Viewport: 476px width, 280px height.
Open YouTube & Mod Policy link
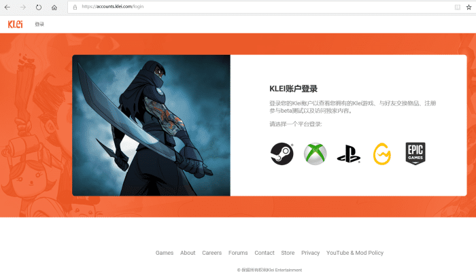point(355,253)
